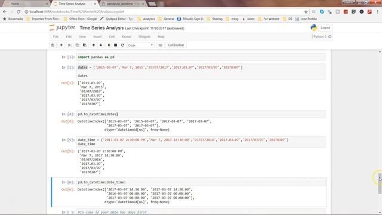Insert cell below with the plus icon
This screenshot has width=382, height=215.
point(61,45)
